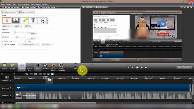Click the intensity slider handle
Image resolution: width=194 pixels, height=109 pixels.
[x=25, y=41]
